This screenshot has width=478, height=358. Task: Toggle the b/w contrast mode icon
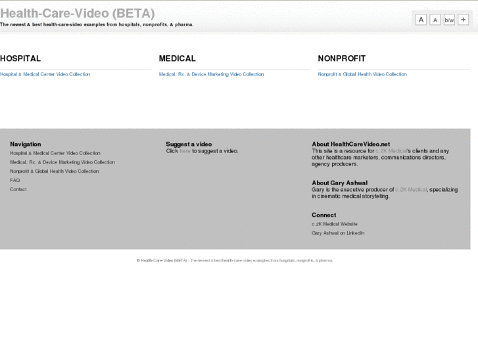pos(449,20)
